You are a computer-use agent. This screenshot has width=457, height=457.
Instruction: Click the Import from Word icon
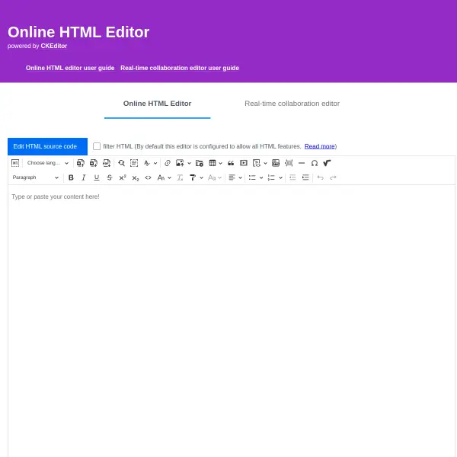81,163
